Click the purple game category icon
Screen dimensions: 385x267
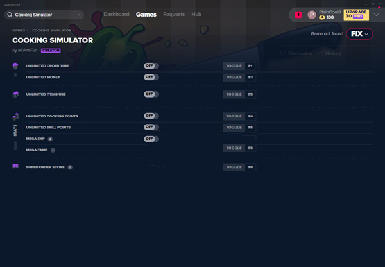coord(15,166)
